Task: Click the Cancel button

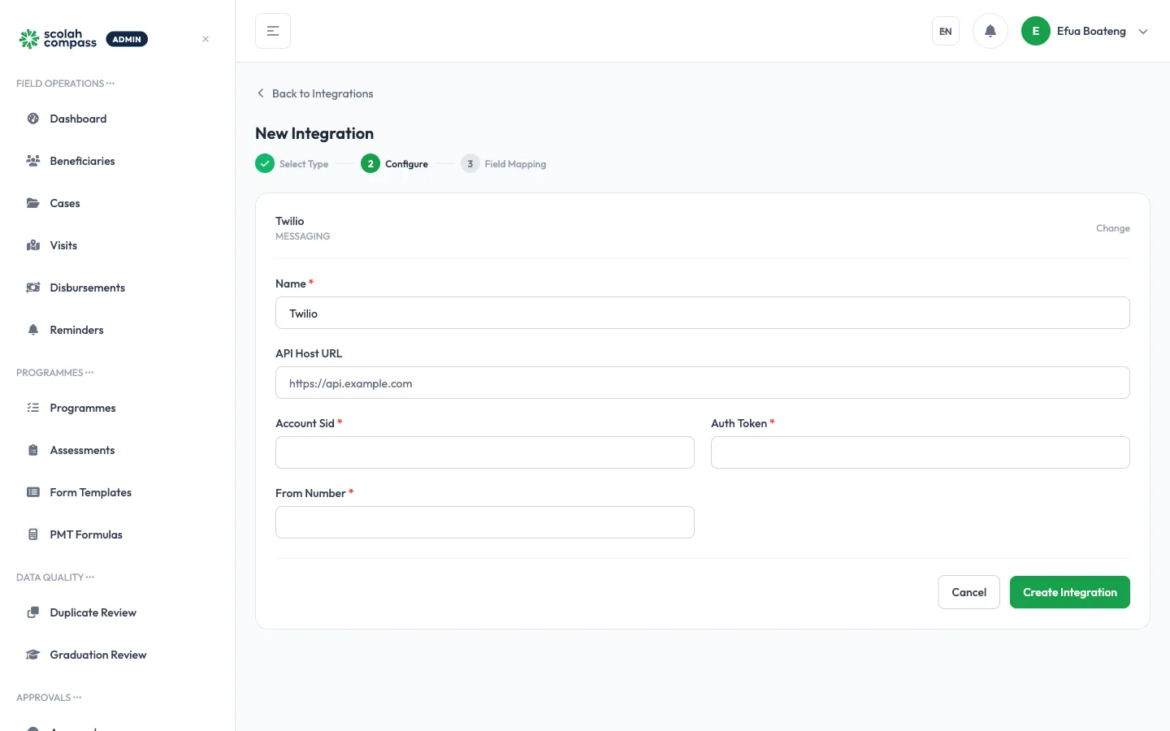Action: pyautogui.click(x=968, y=592)
